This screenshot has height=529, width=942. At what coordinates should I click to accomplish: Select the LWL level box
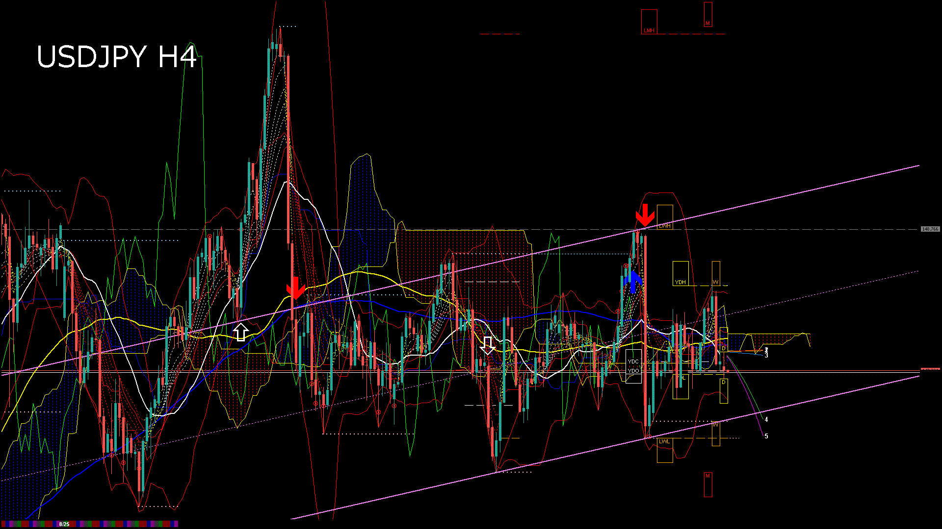(665, 450)
